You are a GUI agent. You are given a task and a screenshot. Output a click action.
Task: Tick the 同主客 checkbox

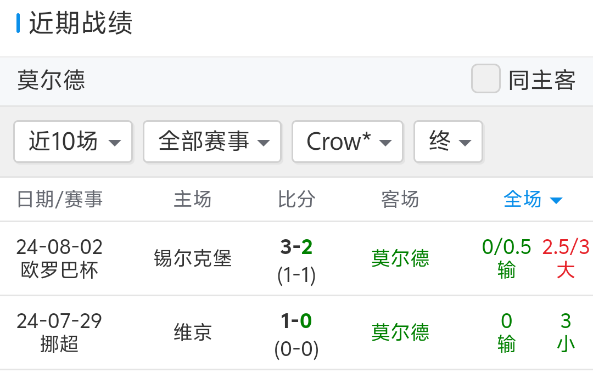486,79
